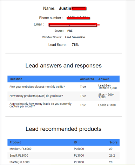The width and height of the screenshot is (135, 165).
Task: Click the Lead recommended products heading
Action: click(63, 129)
